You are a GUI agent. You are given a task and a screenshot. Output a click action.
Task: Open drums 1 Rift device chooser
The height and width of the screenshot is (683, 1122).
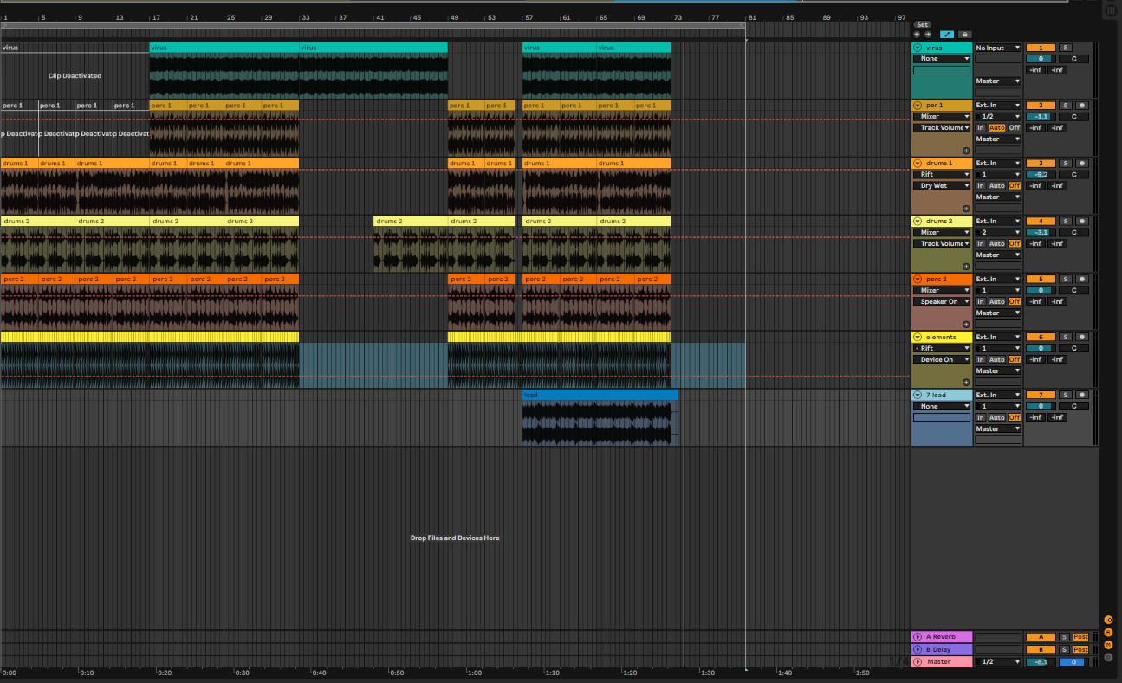pos(942,174)
